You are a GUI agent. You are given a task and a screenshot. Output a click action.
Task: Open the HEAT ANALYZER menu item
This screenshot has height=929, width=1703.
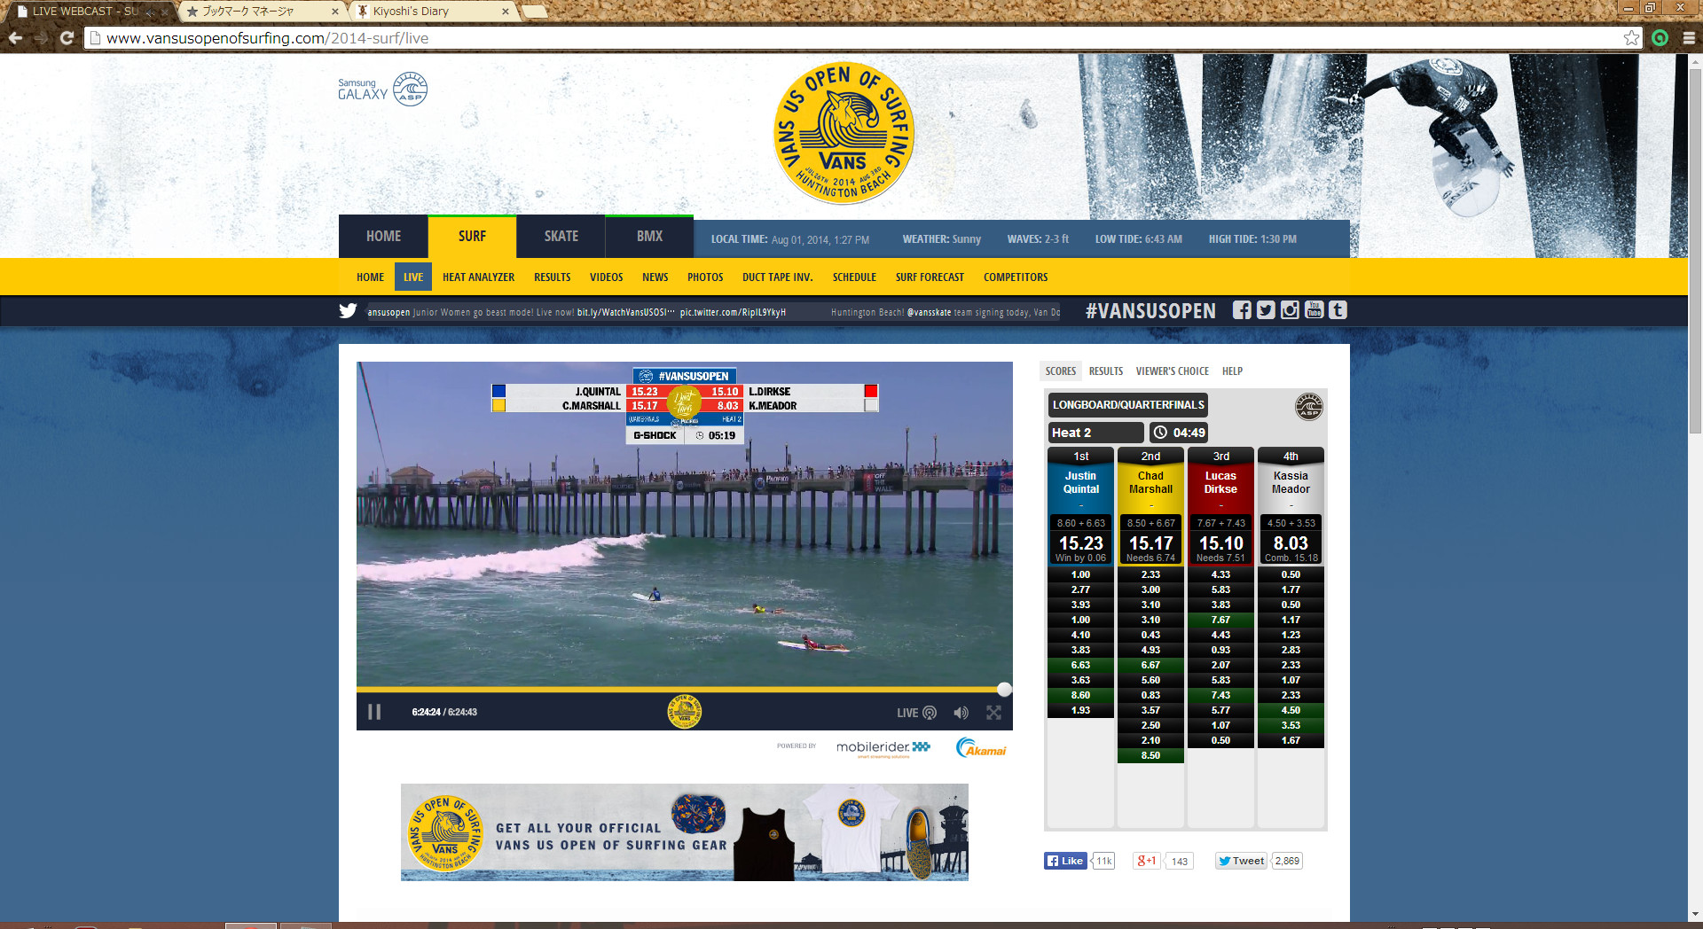[478, 277]
